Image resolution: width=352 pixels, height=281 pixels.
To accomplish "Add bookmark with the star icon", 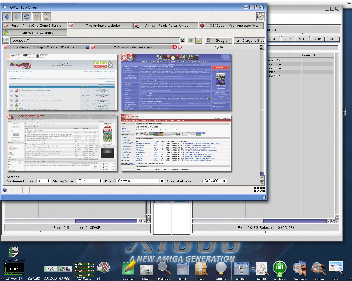I will click(199, 40).
